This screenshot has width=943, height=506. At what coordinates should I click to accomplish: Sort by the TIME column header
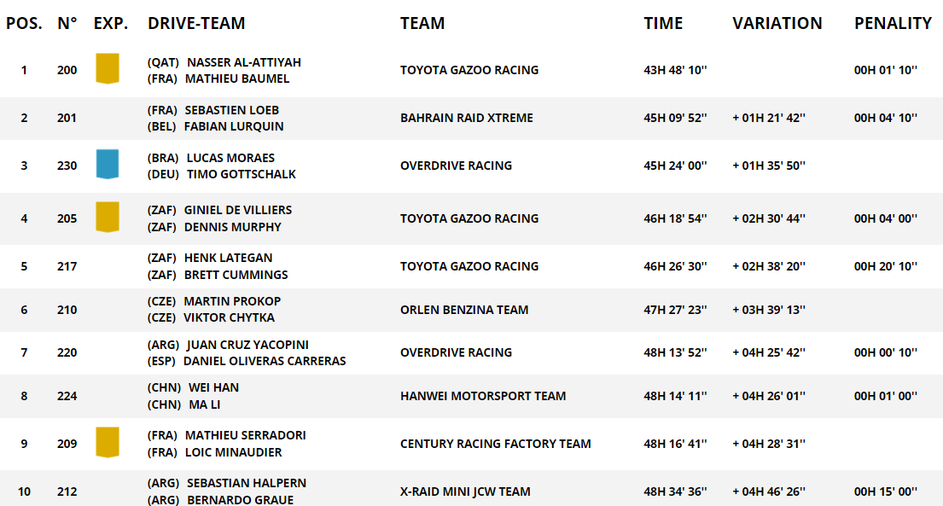pyautogui.click(x=663, y=23)
